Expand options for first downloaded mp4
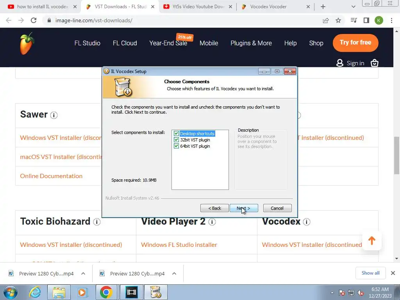The height and width of the screenshot is (300, 400). coord(83,273)
